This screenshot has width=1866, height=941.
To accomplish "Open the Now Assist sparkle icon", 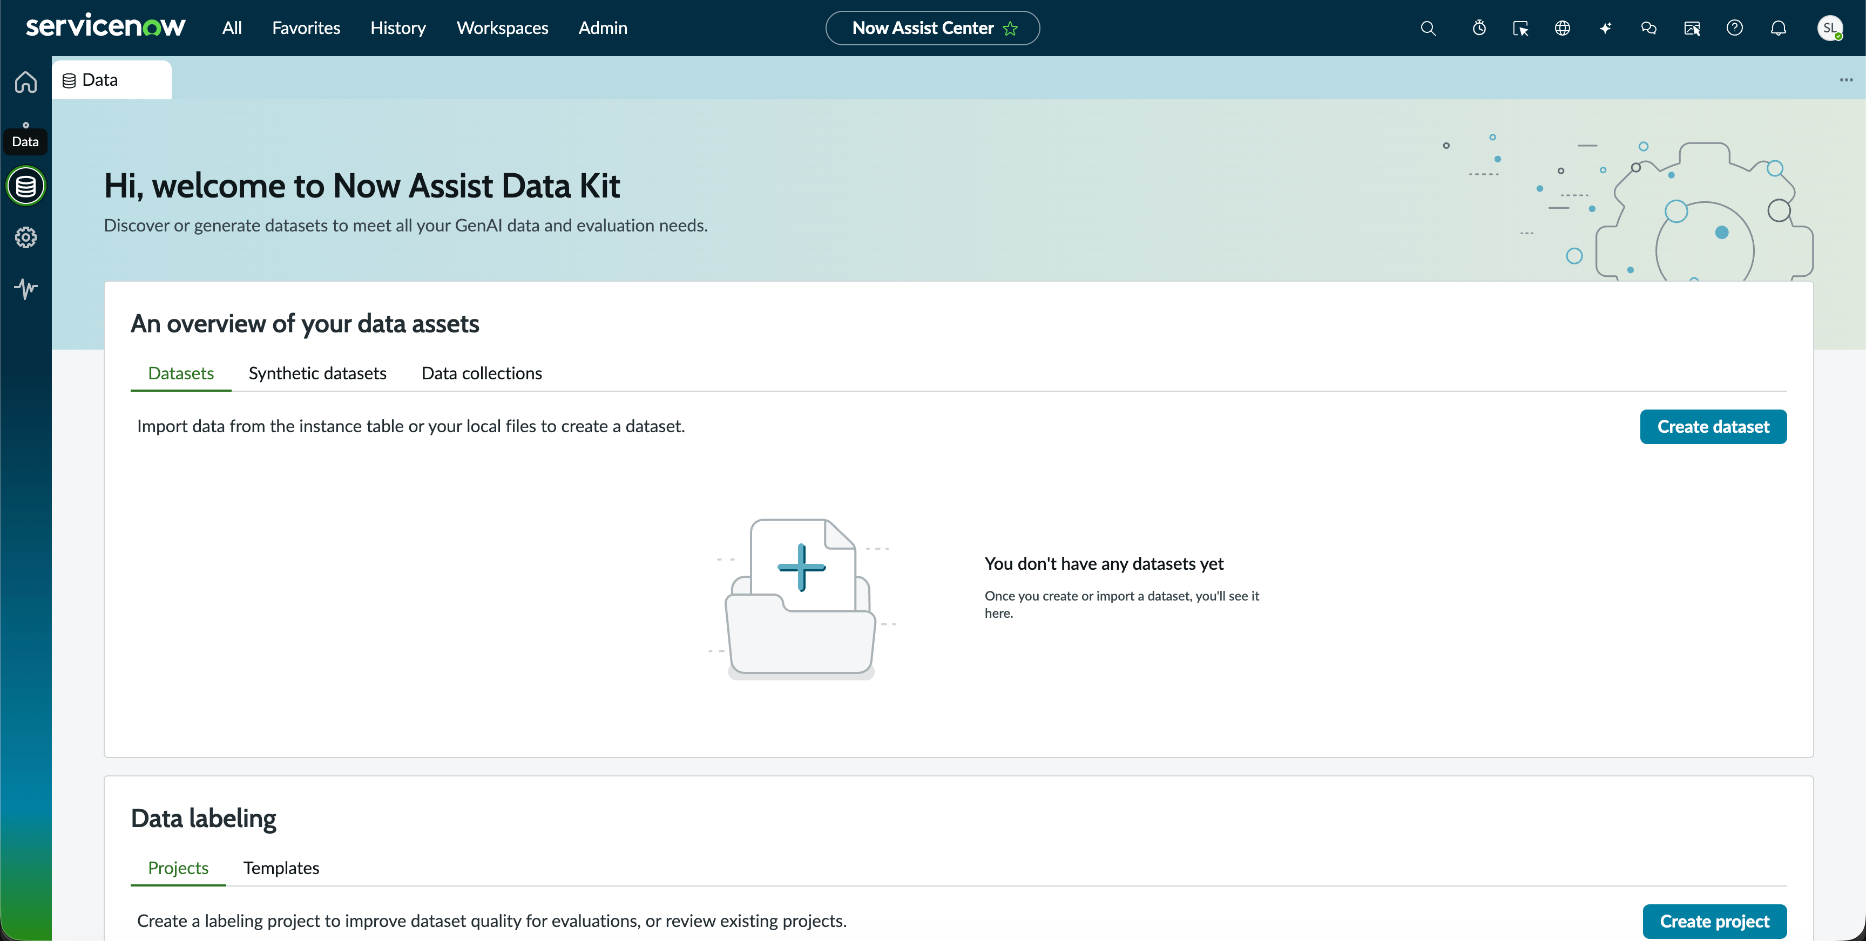I will 1606,28.
